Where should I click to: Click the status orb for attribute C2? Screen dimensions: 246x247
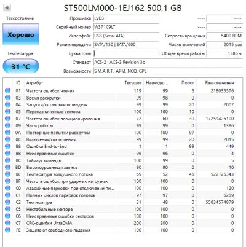pos(7,202)
